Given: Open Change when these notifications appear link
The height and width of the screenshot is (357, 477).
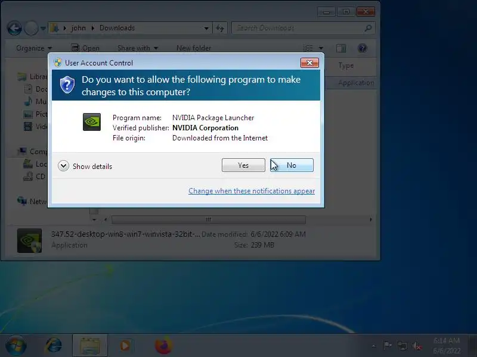Looking at the screenshot, I should pyautogui.click(x=252, y=191).
